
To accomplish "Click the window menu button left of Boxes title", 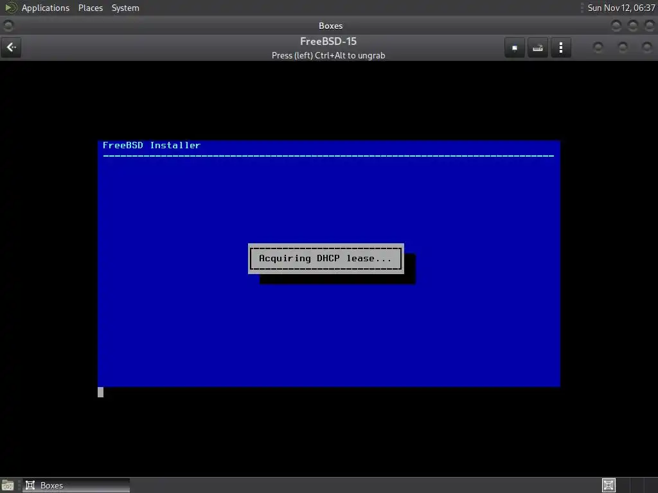I will [x=8, y=26].
